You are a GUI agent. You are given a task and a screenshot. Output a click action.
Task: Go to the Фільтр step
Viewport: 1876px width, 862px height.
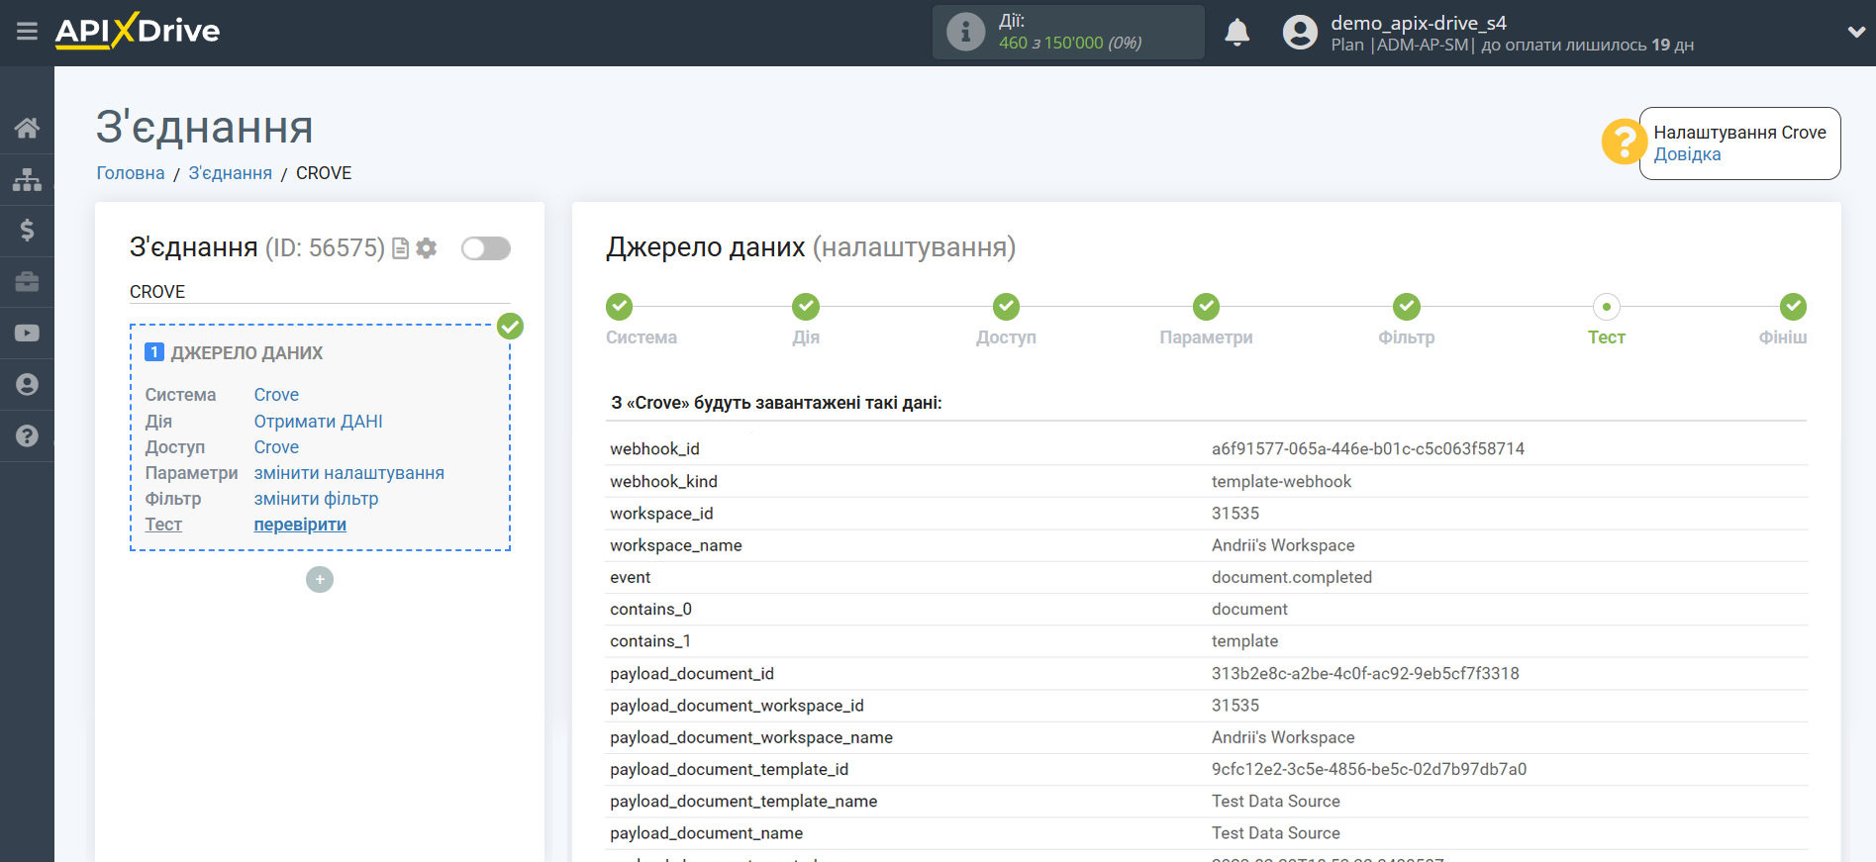click(1406, 308)
